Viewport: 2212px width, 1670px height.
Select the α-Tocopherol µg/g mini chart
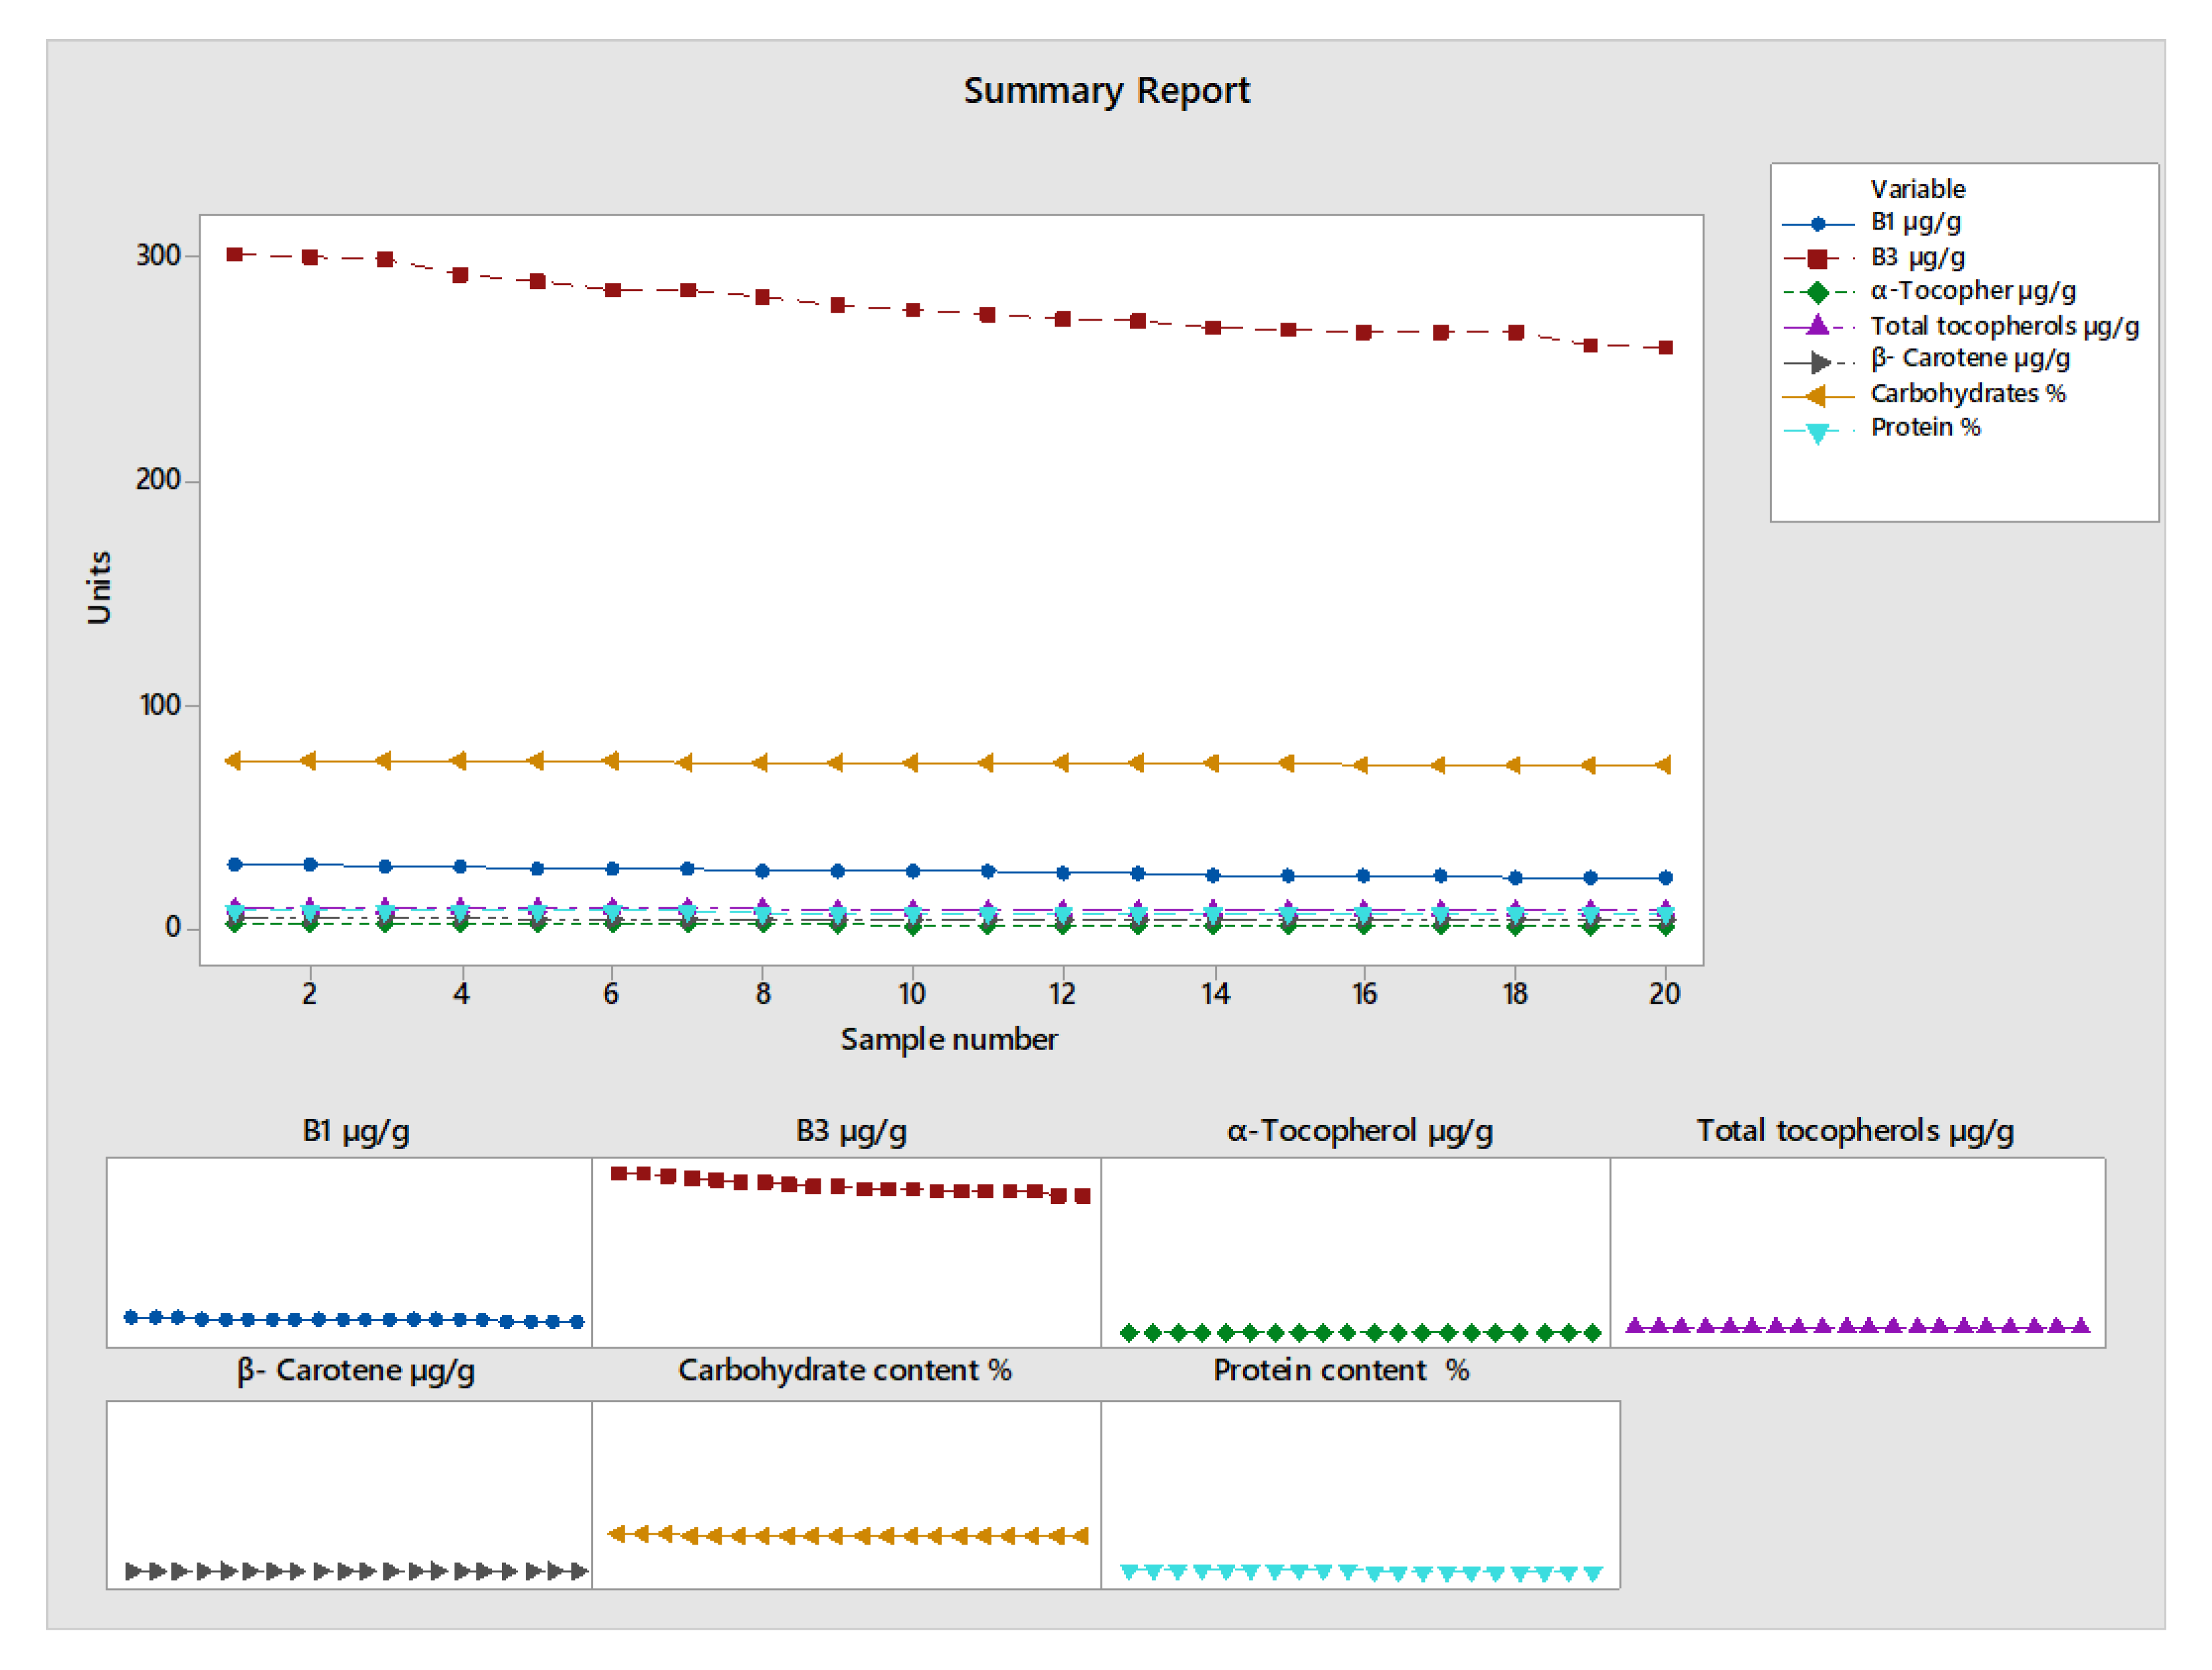pyautogui.click(x=1355, y=1252)
